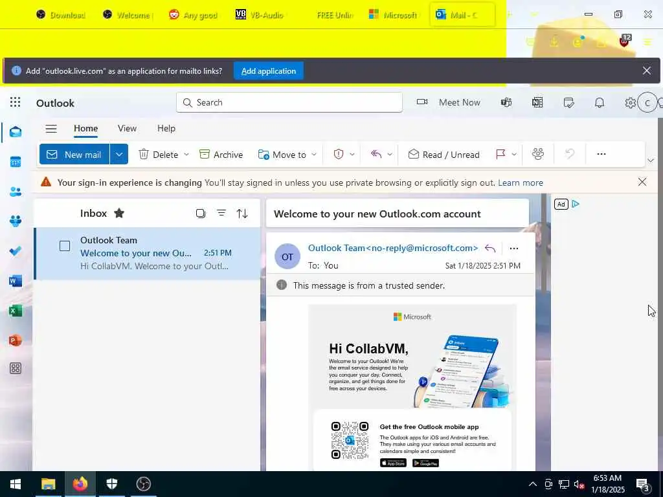Tick the Outlook Team message checkbox
This screenshot has width=663, height=497.
[65, 246]
